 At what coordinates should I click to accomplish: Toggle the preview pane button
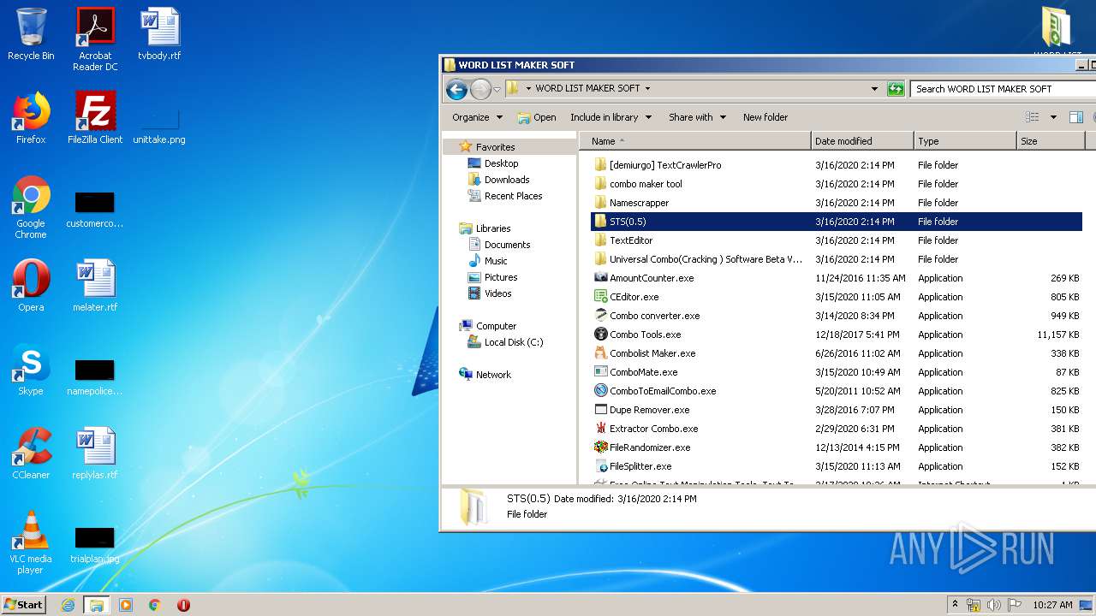coord(1075,117)
